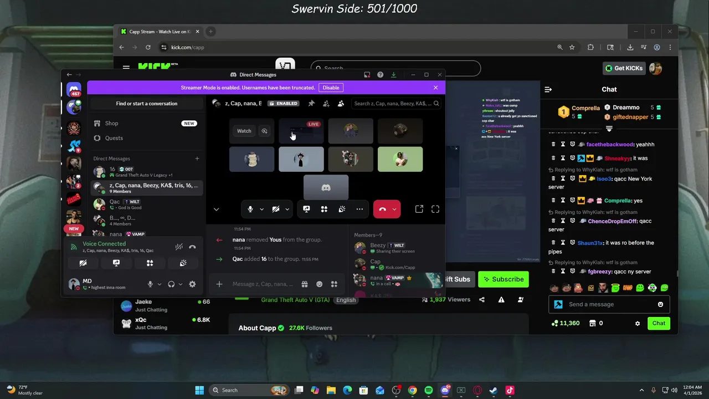The width and height of the screenshot is (709, 399).
Task: Show hidden system tray icons
Action: [x=642, y=390]
